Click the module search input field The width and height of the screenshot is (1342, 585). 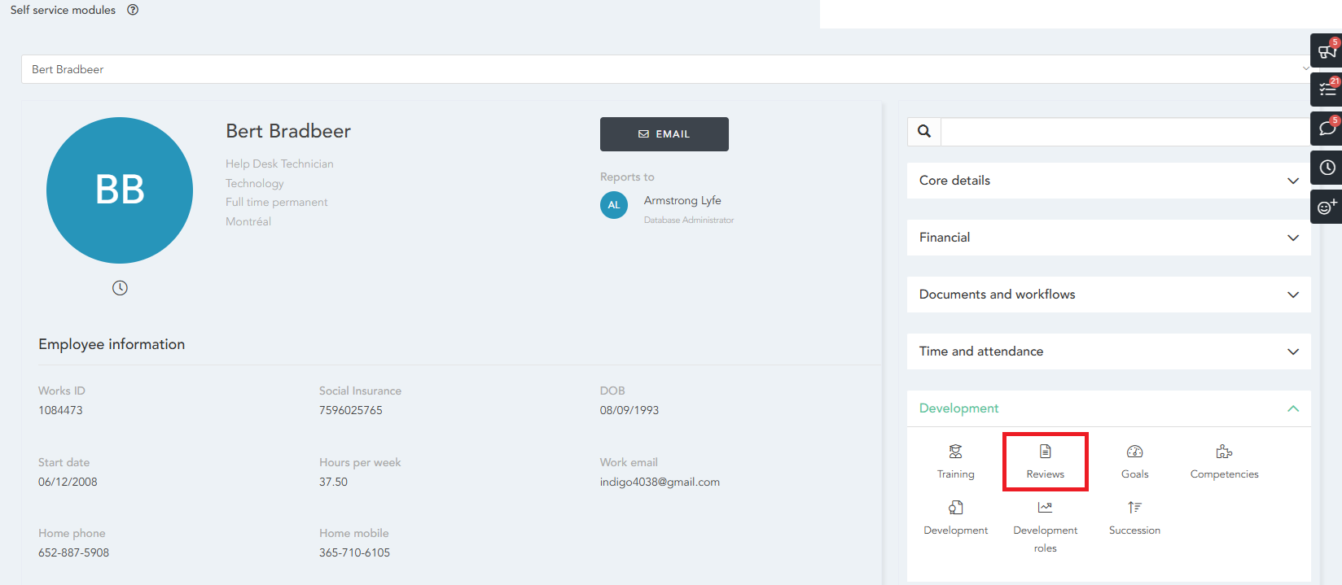coord(1124,132)
